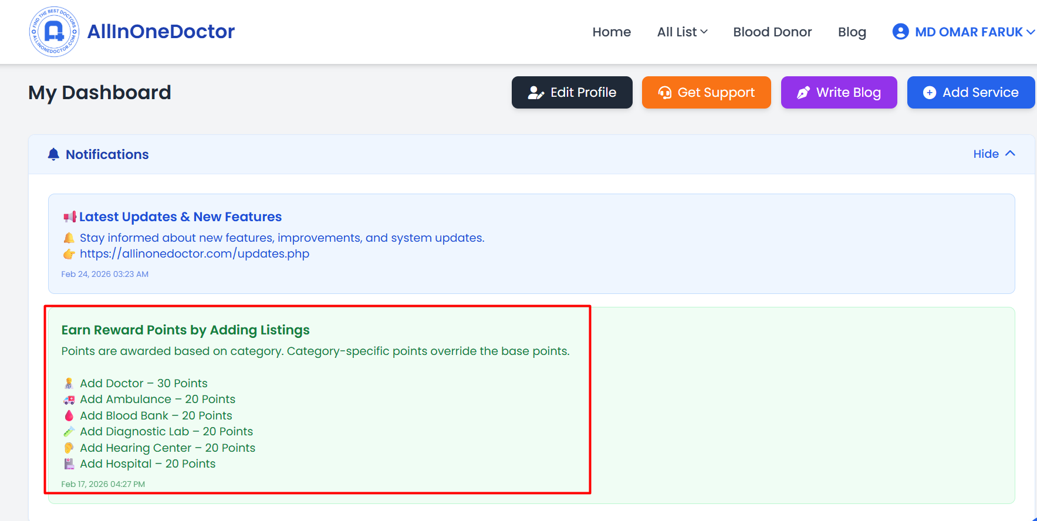This screenshot has width=1037, height=521.
Task: Click the megaphone icon beside Latest Updates
Action: [70, 217]
